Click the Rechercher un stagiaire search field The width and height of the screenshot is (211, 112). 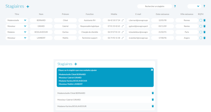click(155, 6)
